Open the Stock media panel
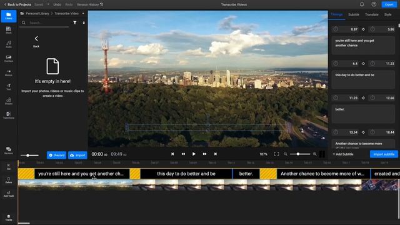The width and height of the screenshot is (400, 225). coord(9,30)
